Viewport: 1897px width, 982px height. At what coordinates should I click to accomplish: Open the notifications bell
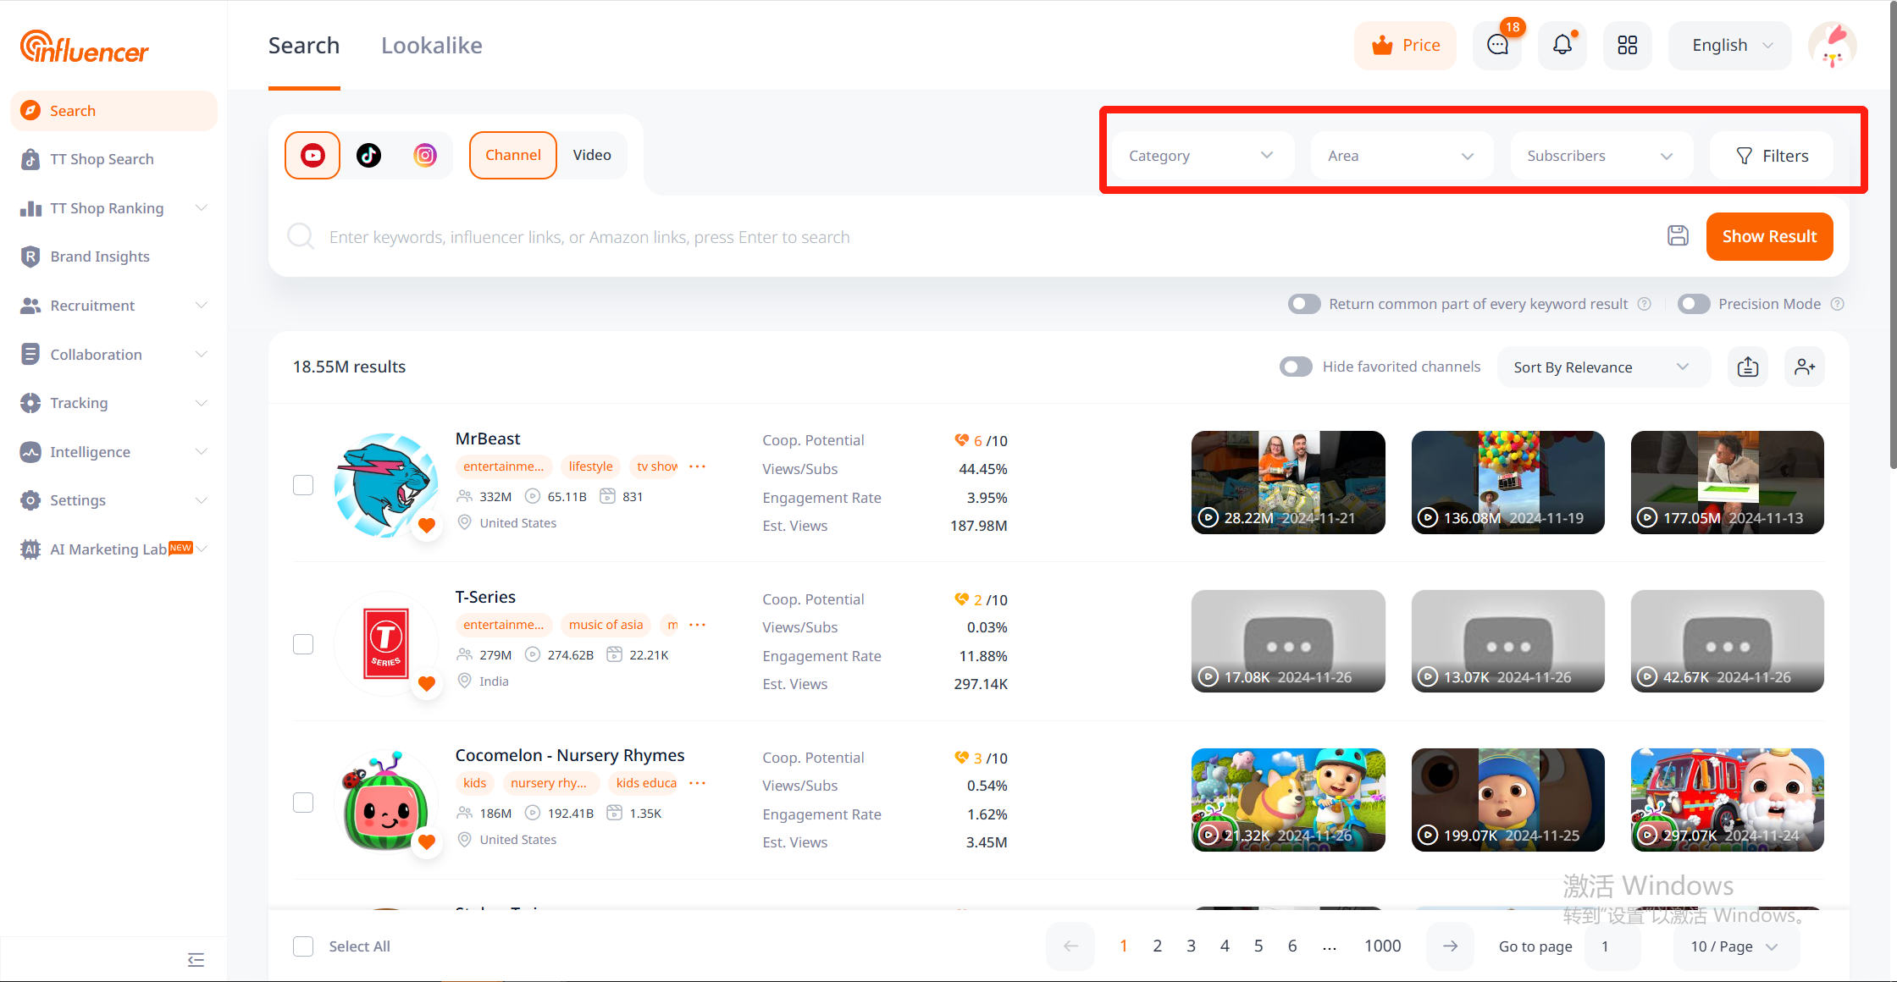1562,46
